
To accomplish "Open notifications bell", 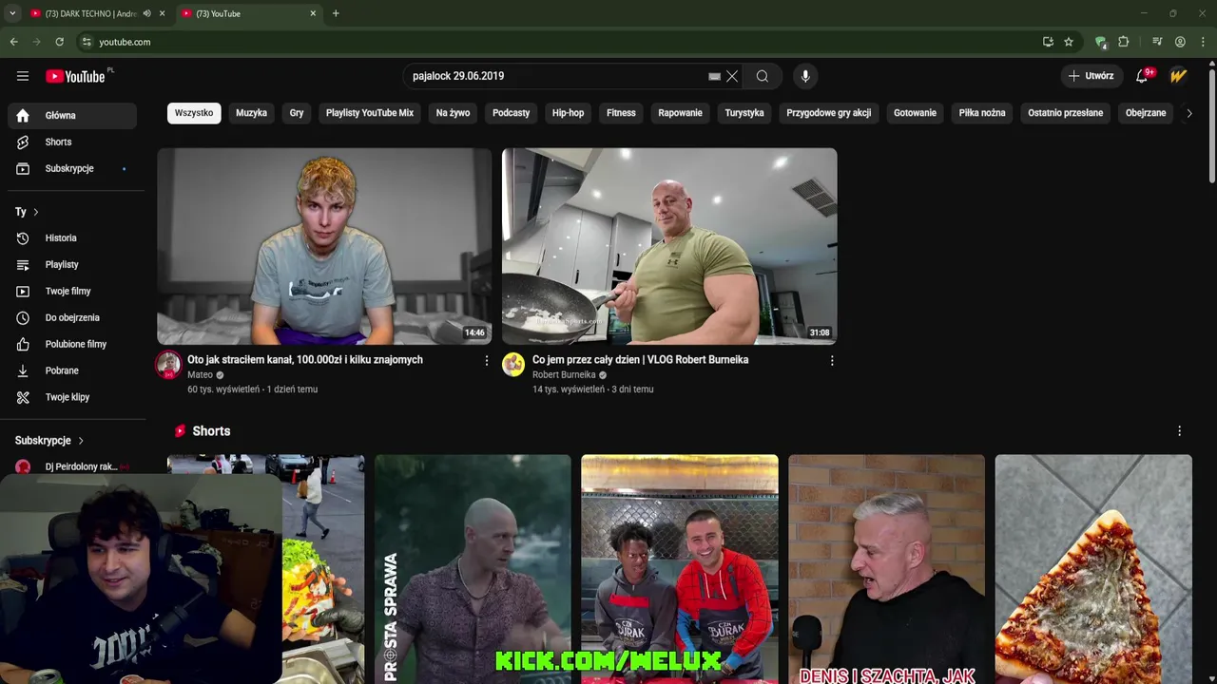I will tap(1142, 76).
